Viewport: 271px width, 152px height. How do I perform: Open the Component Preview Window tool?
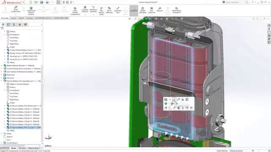point(31,11)
